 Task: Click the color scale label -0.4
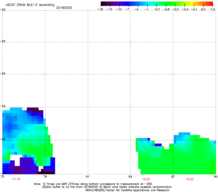coord(185,9)
